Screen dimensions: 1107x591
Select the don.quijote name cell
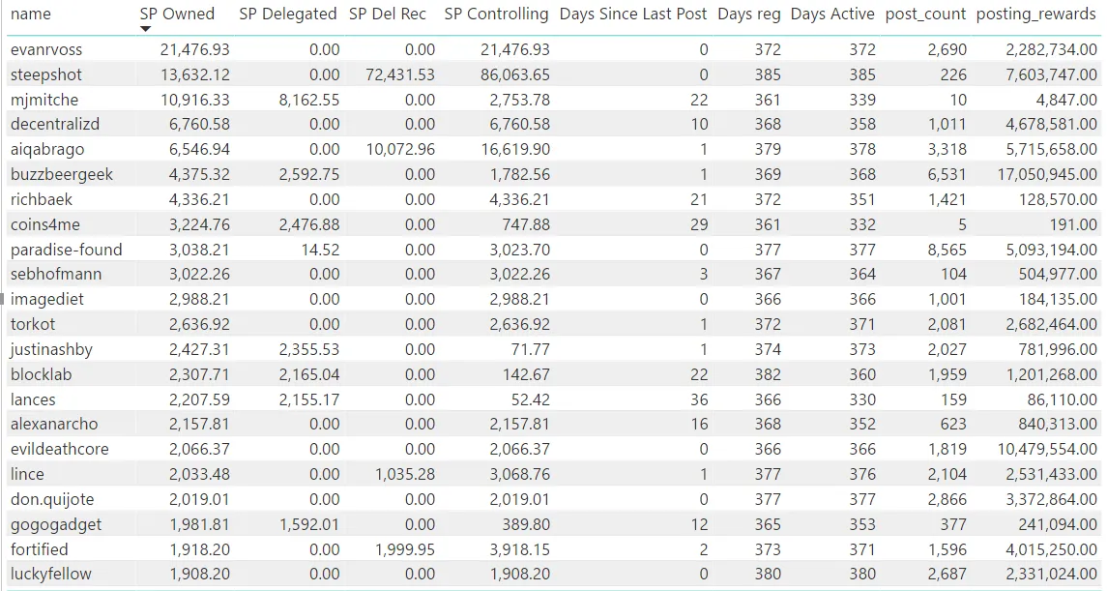pos(52,499)
